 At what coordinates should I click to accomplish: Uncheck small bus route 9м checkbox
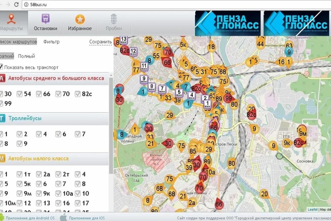pyautogui.click(x=20, y=194)
